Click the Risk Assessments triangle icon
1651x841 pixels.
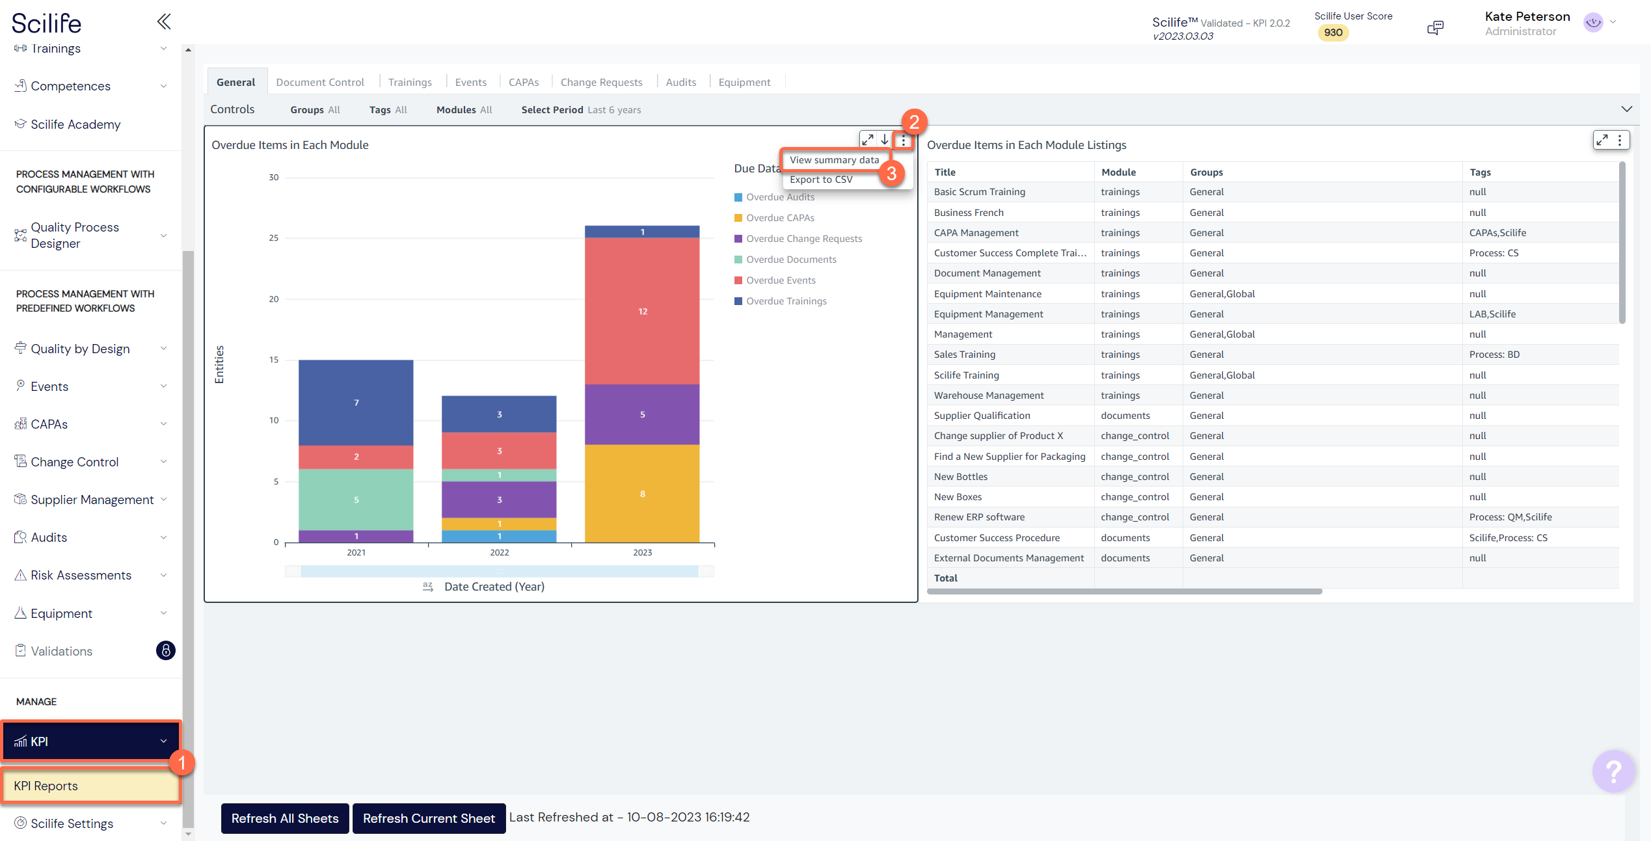point(21,575)
